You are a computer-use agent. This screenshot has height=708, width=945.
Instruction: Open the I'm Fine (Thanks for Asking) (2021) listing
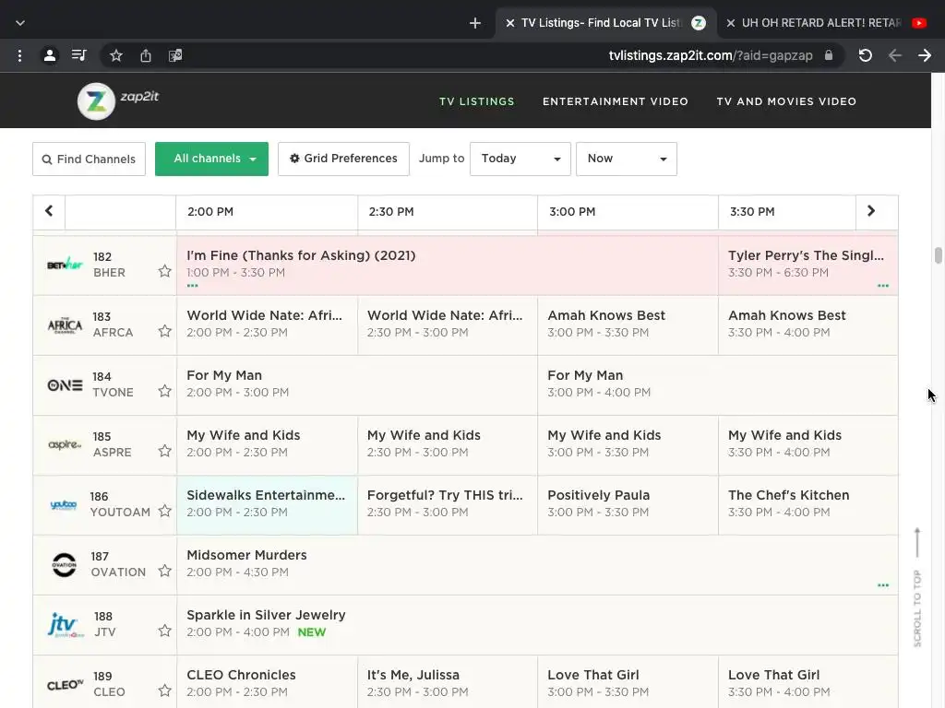448,265
